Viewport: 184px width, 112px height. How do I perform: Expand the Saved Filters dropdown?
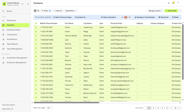coord(71,11)
